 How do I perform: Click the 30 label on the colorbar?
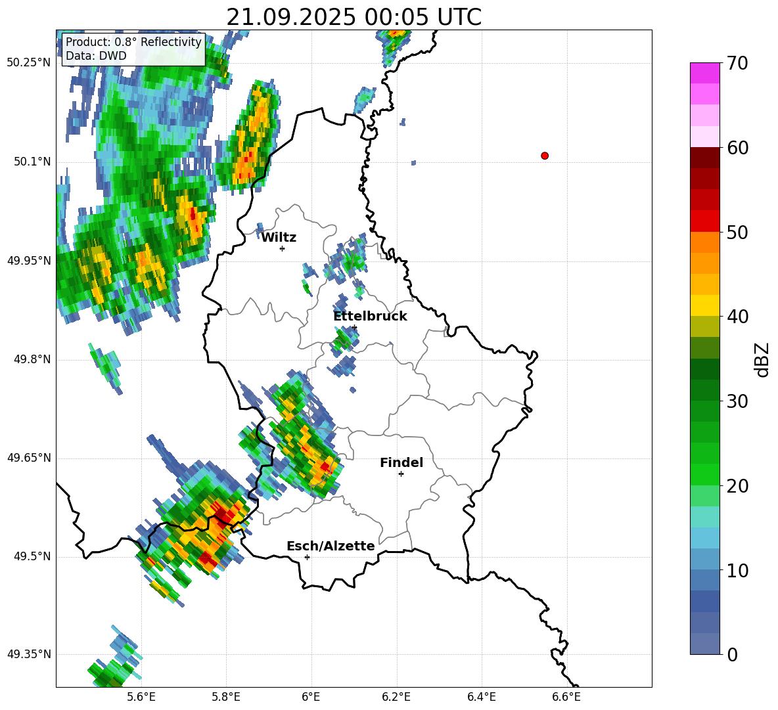tap(737, 401)
